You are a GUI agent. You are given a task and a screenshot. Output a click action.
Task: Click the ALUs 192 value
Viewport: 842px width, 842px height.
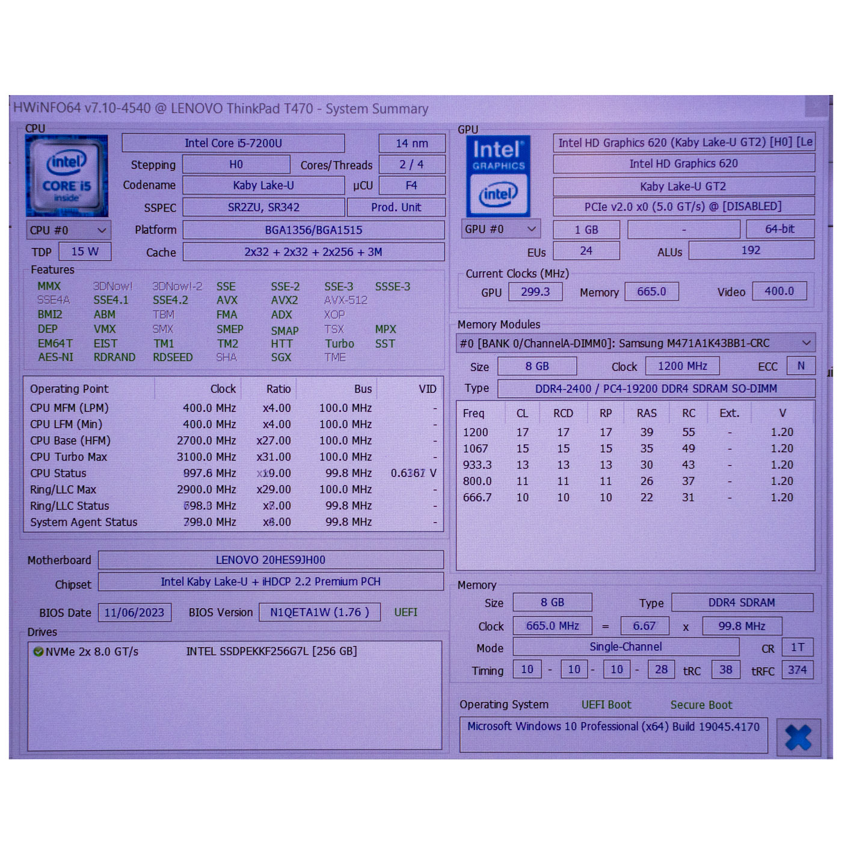[751, 250]
